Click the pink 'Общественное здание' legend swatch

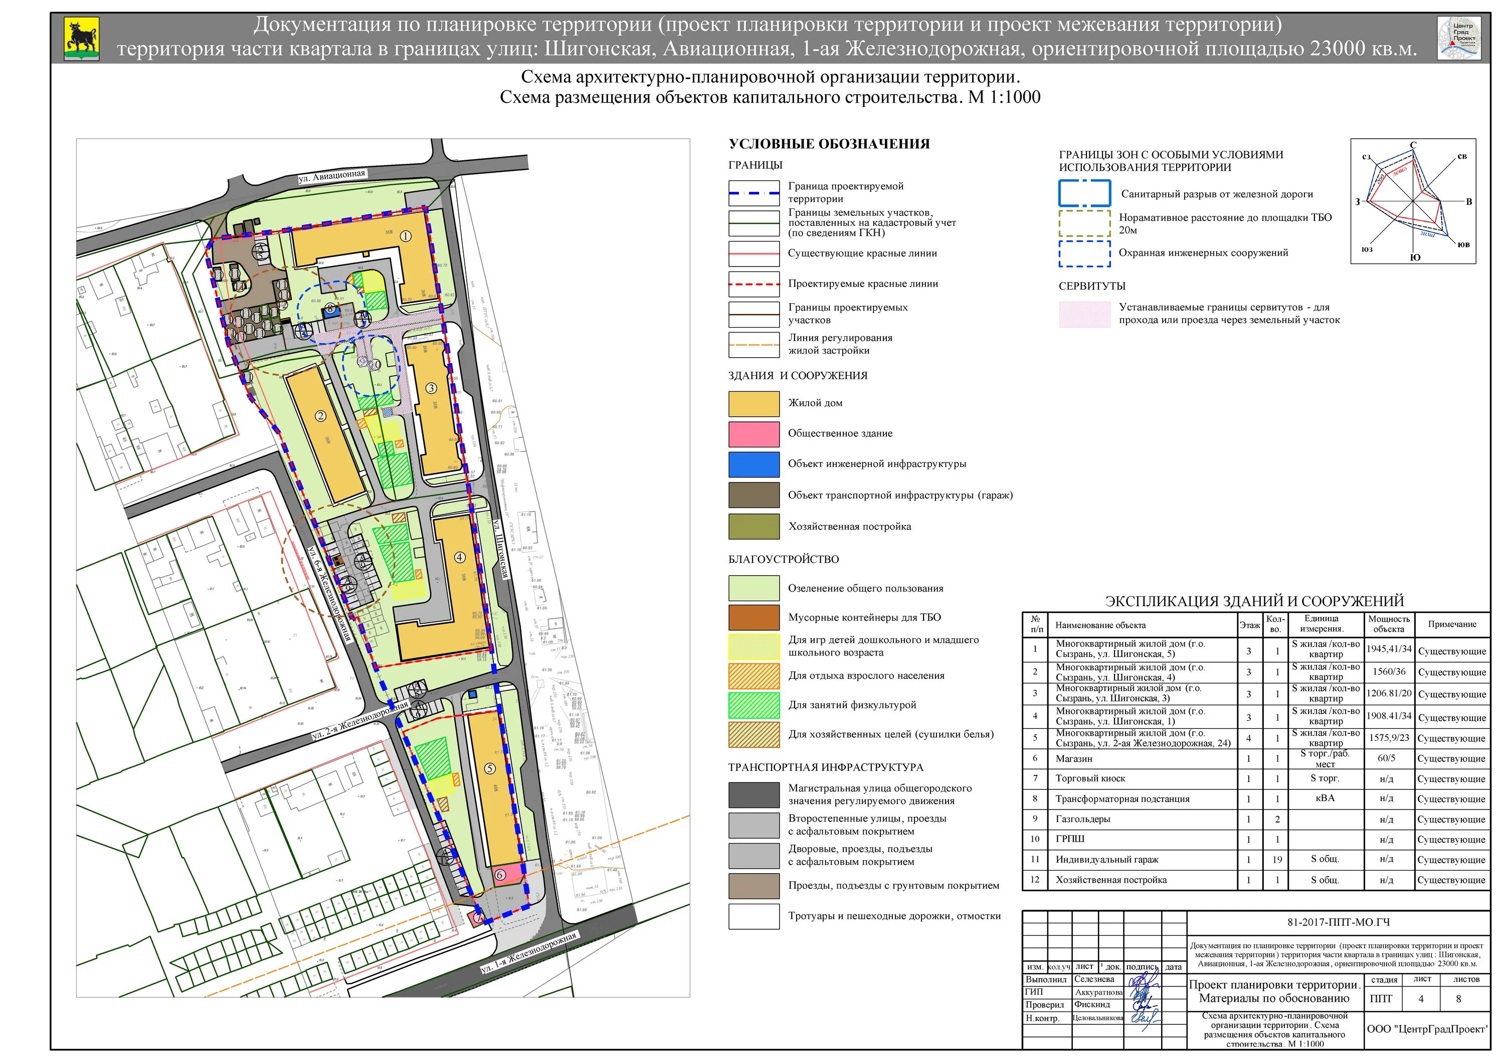coord(754,434)
